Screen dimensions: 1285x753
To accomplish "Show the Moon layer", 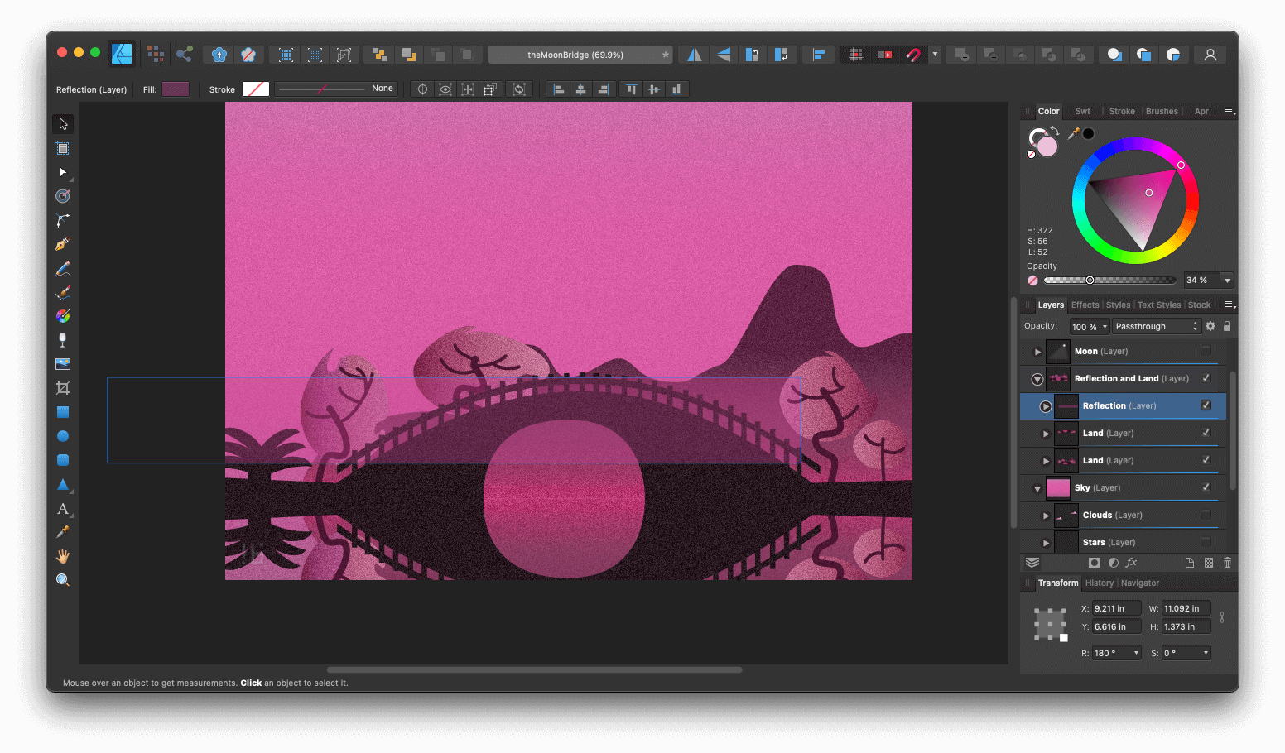I will click(x=1205, y=351).
